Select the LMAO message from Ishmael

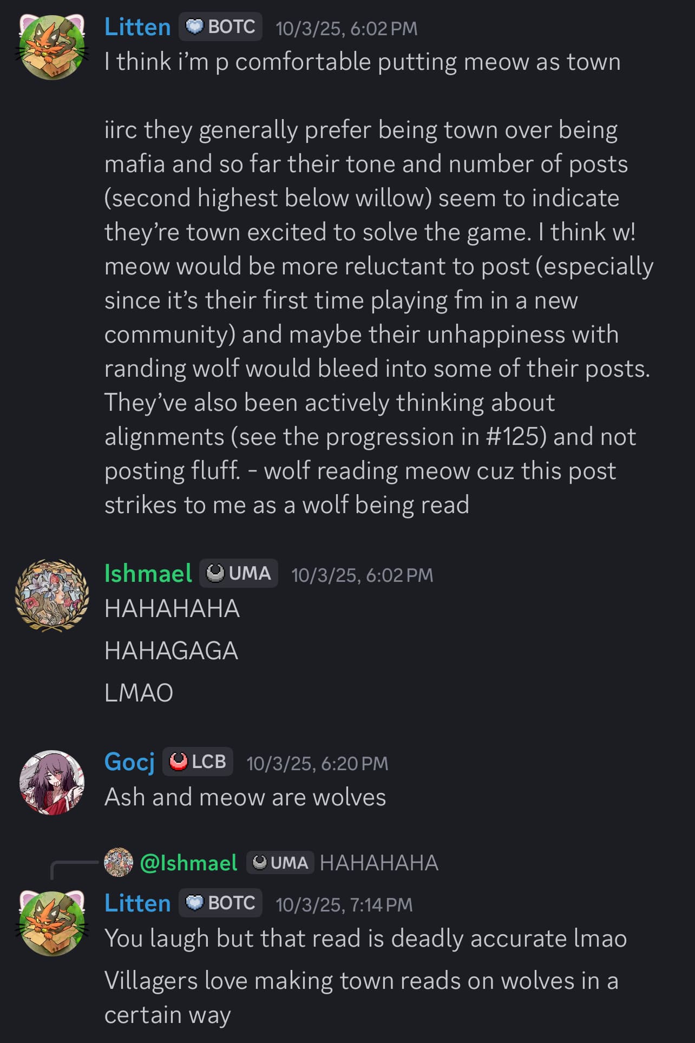coord(139,692)
